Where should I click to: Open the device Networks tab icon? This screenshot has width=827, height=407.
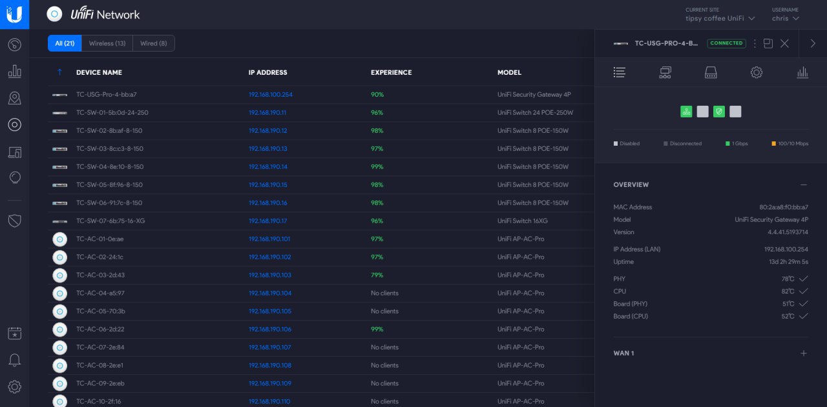point(665,73)
